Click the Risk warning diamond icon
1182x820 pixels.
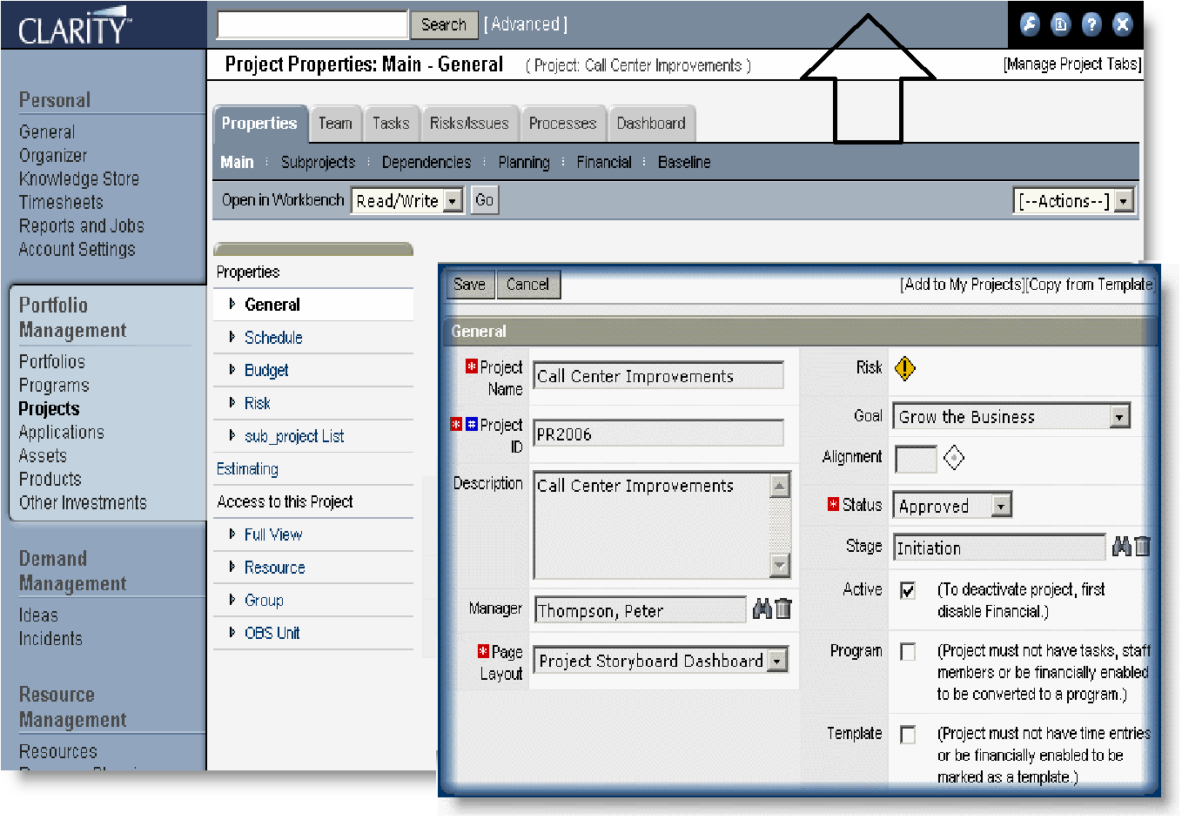903,368
